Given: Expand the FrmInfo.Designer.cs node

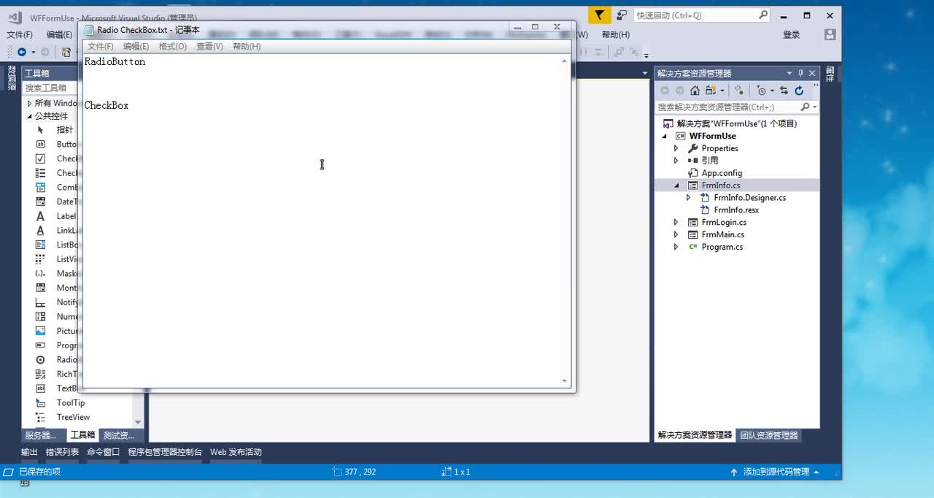Looking at the screenshot, I should tap(688, 198).
